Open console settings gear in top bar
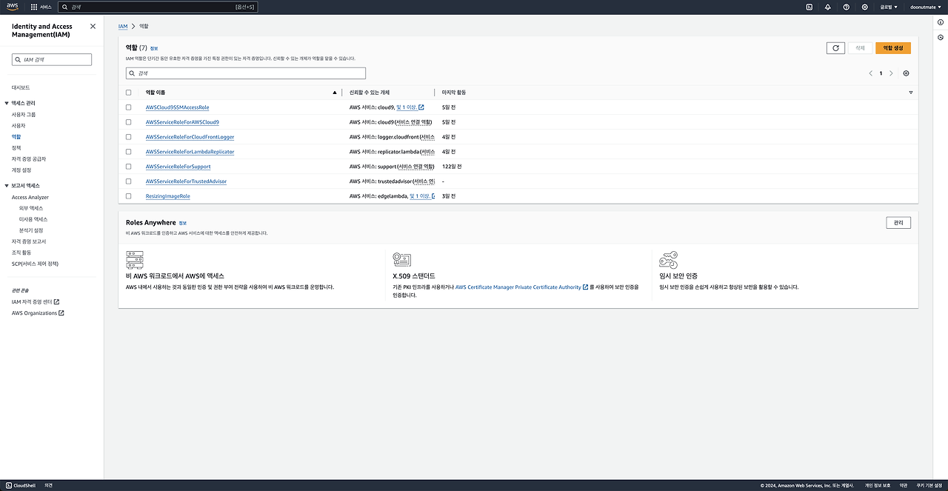The width and height of the screenshot is (948, 491). 864,7
